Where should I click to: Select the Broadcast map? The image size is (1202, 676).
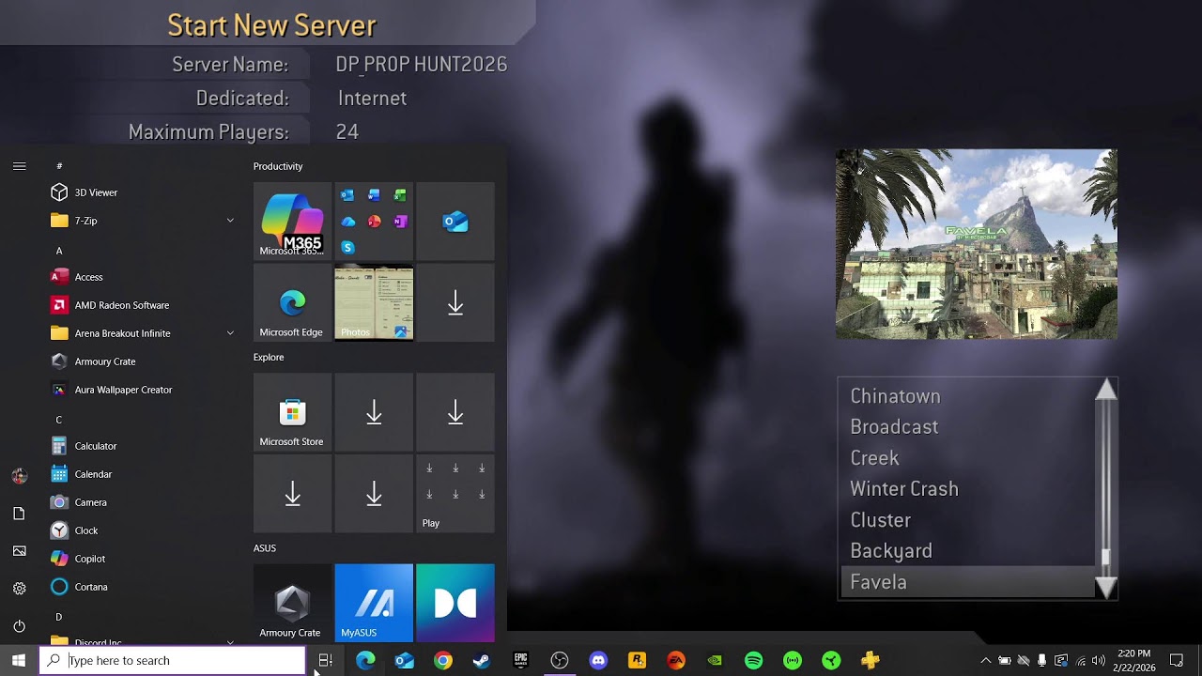pos(894,427)
